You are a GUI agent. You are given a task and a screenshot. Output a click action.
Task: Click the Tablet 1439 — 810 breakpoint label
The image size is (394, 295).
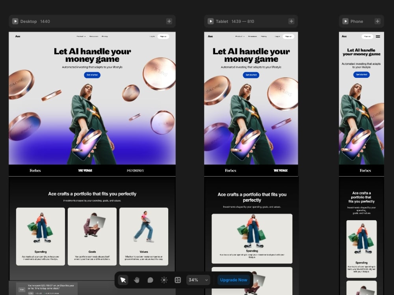[235, 21]
